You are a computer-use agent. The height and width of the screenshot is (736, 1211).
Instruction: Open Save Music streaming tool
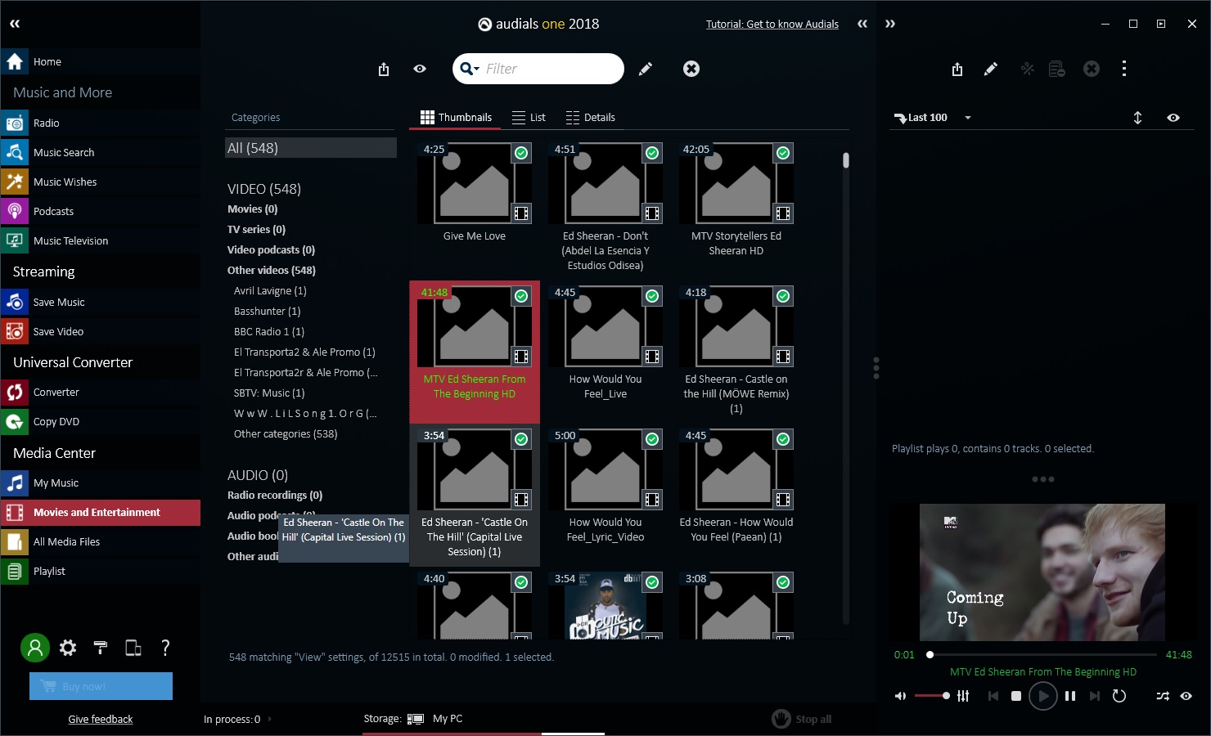(x=100, y=302)
